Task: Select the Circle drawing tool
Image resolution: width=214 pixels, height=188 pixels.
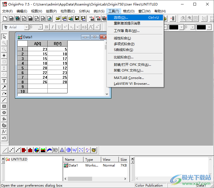Action: coord(4,113)
